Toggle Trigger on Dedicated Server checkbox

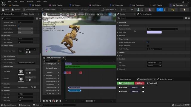point(148,42)
